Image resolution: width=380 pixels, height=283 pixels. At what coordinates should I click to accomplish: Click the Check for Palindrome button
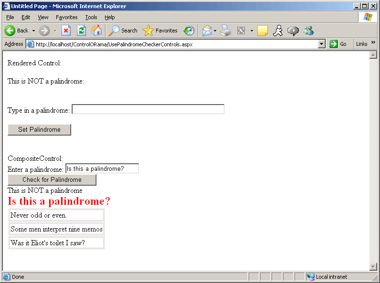click(x=52, y=180)
